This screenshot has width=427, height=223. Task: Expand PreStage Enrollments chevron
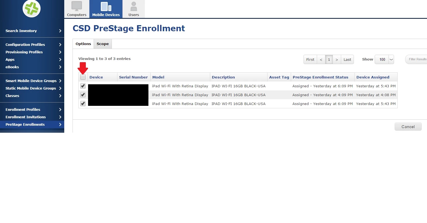point(60,124)
